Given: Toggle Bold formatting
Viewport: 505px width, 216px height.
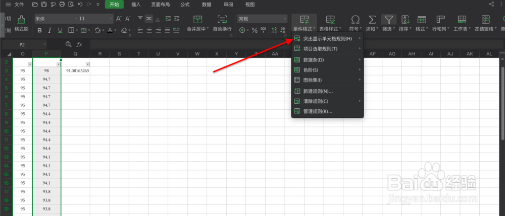Looking at the screenshot, I should point(39,30).
